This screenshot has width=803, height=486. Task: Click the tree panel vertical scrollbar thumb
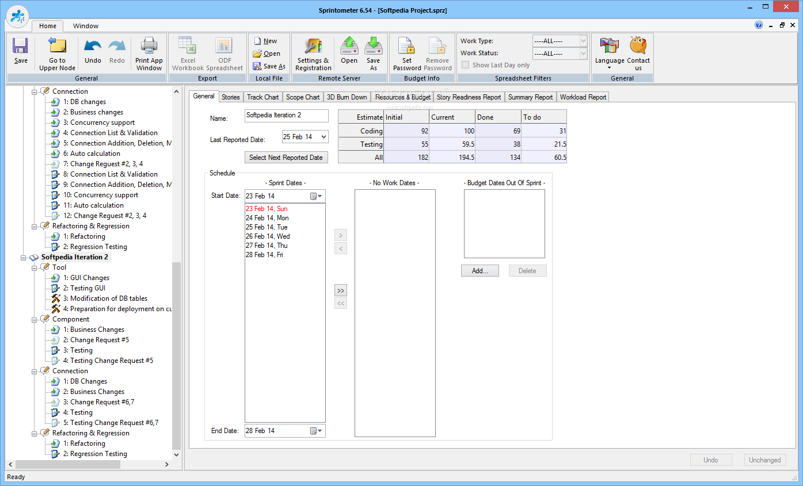coord(176,355)
